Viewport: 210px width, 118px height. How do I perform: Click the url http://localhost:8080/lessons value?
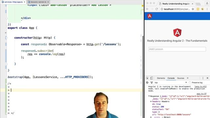[174, 115]
